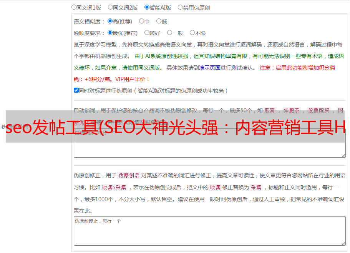The width and height of the screenshot is (350, 253).
Task: Click the 减肥茶 example keyword tag
Action: click(292, 110)
